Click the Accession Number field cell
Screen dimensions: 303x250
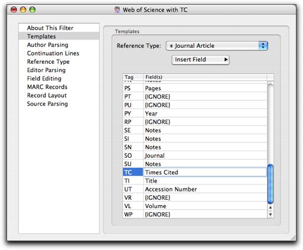205,189
